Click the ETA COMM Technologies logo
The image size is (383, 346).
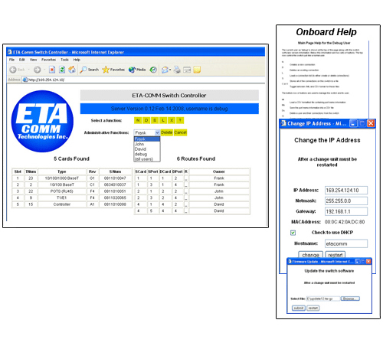pos(42,121)
